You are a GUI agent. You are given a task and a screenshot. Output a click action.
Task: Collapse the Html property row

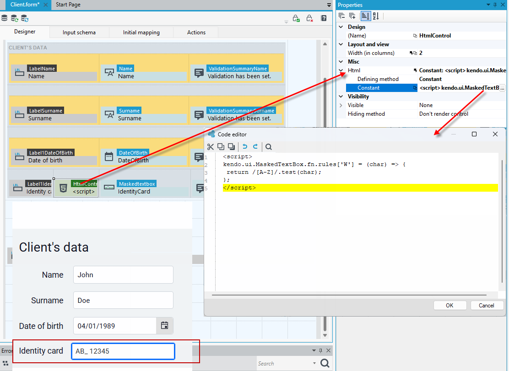[x=341, y=70]
